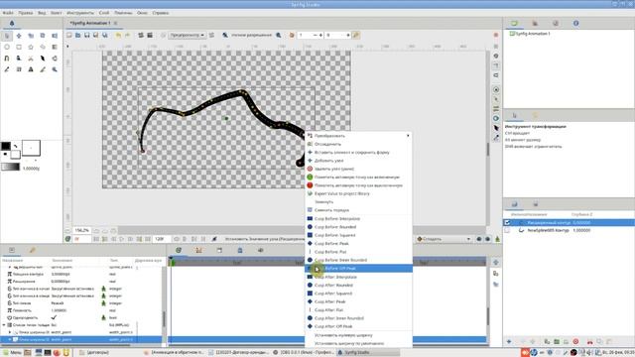Toggle checkbox of selected advanced outline layer

tap(507, 222)
